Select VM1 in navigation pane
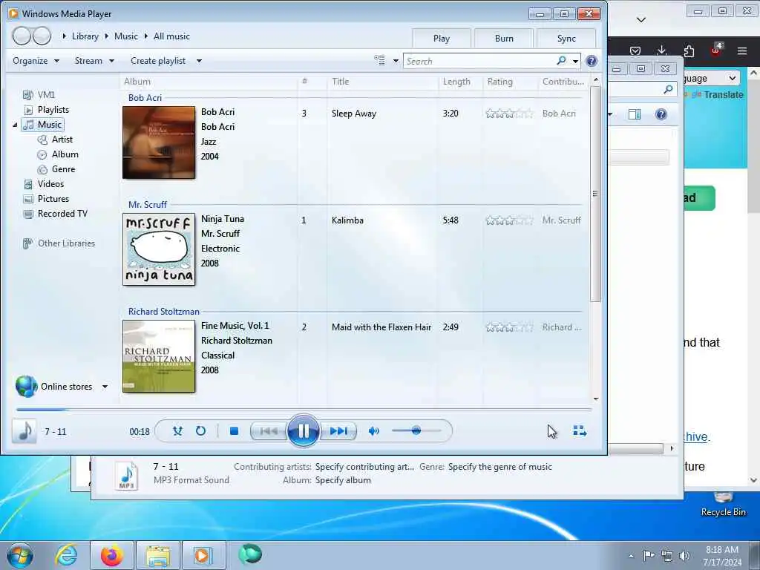Screen dimensions: 760x570 point(40,94)
